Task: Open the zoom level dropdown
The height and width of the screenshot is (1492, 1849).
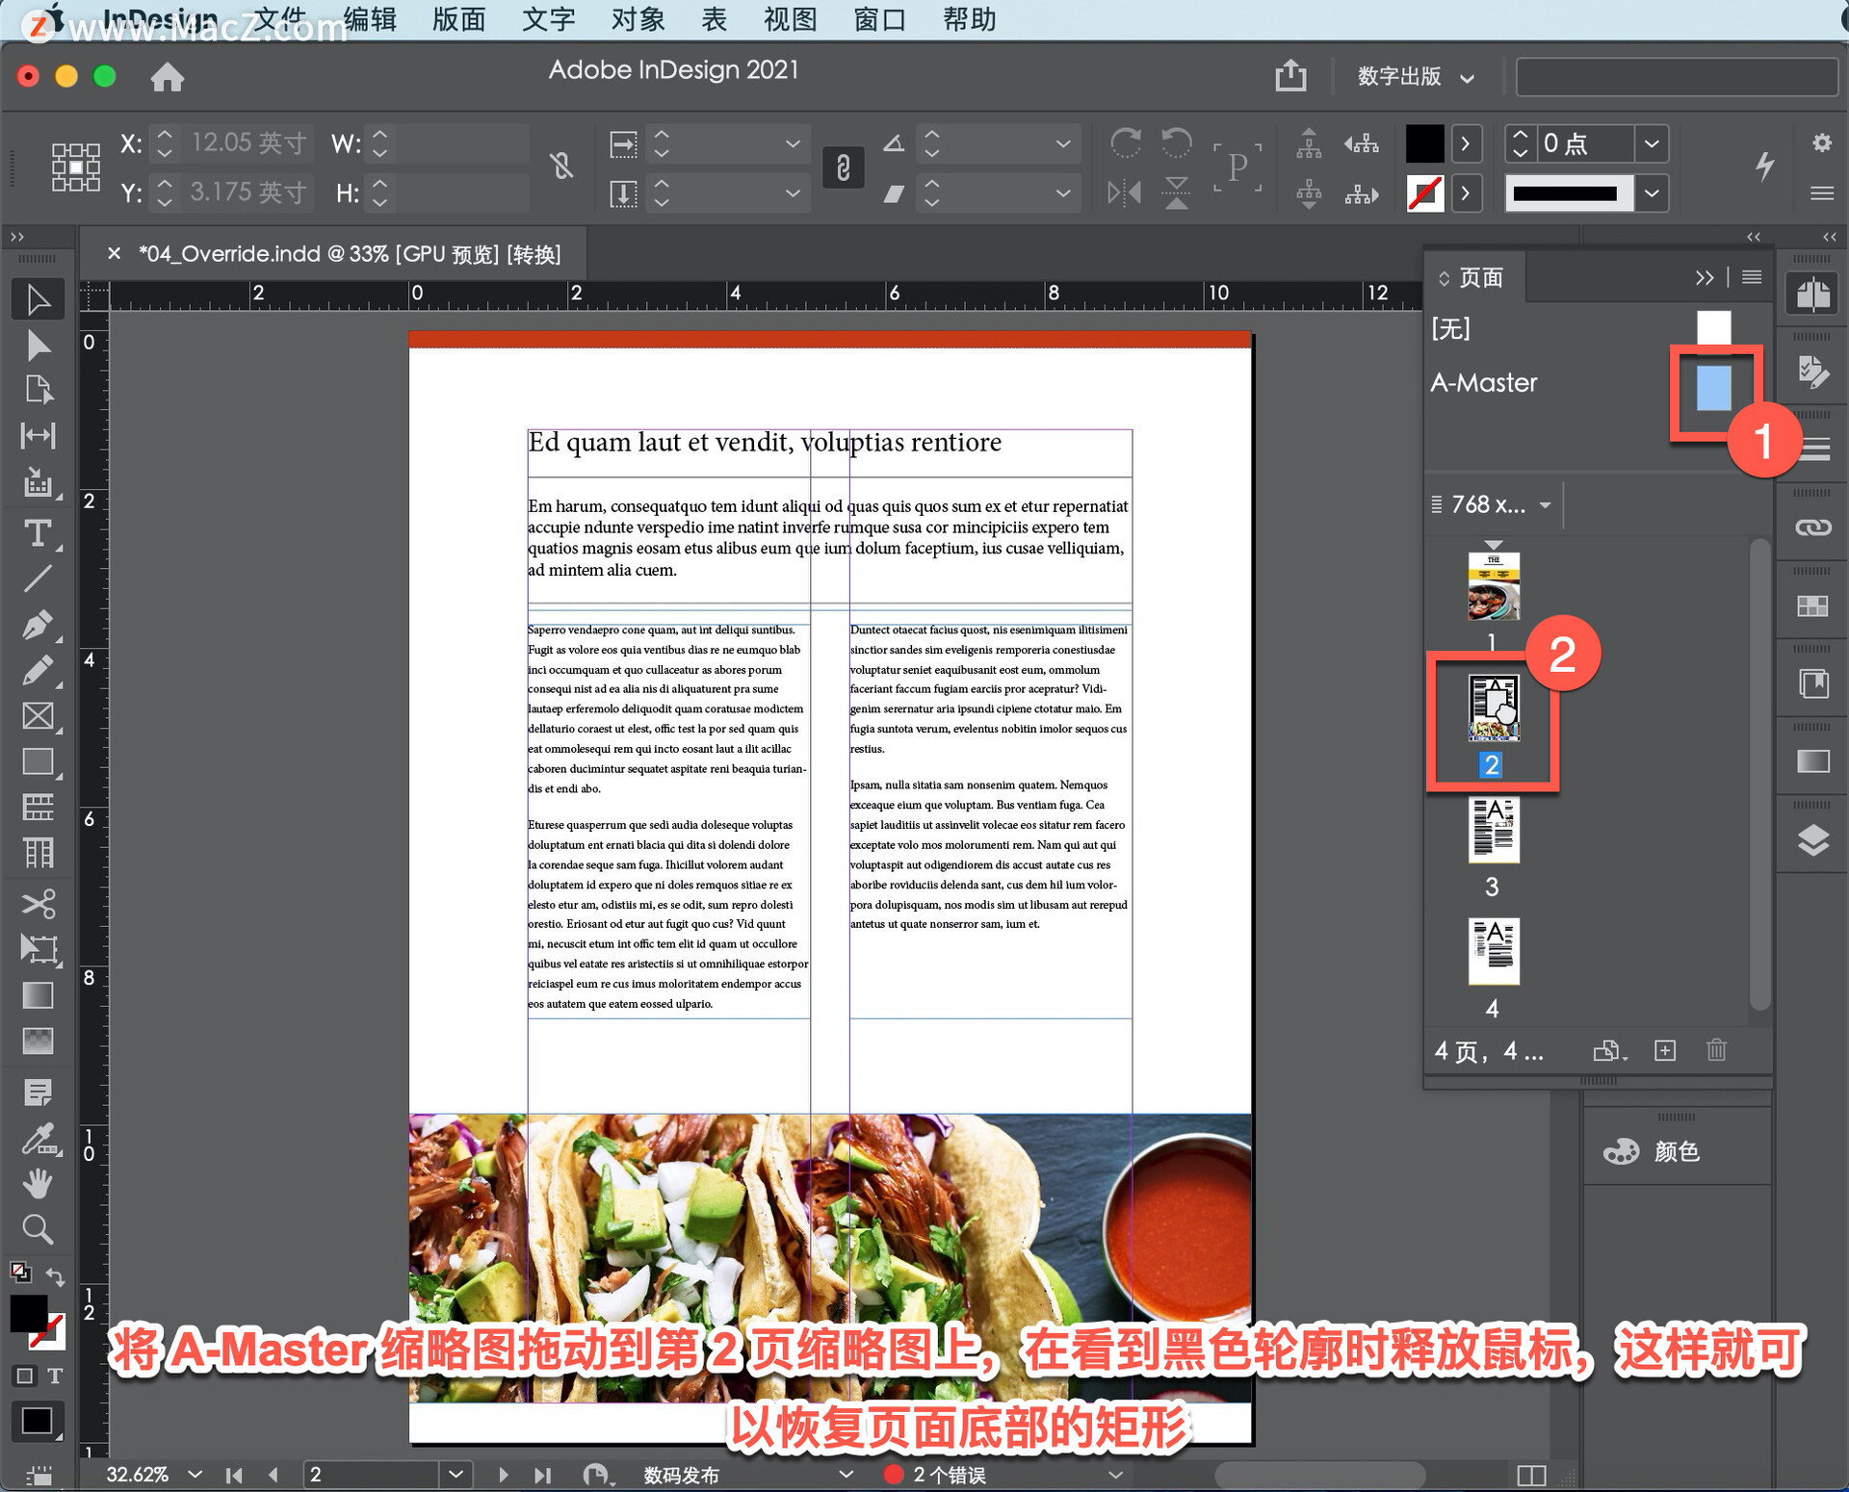Action: pyautogui.click(x=195, y=1475)
